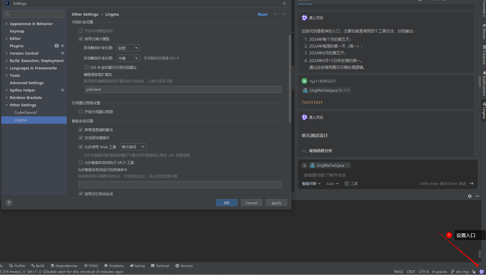
Task: Open Terminal tool window
Action: tap(160, 266)
